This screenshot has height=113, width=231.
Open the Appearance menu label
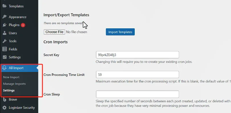[x=18, y=17]
